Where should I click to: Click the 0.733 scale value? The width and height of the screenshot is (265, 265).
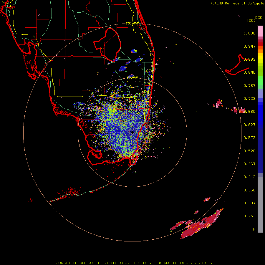coord(249,99)
